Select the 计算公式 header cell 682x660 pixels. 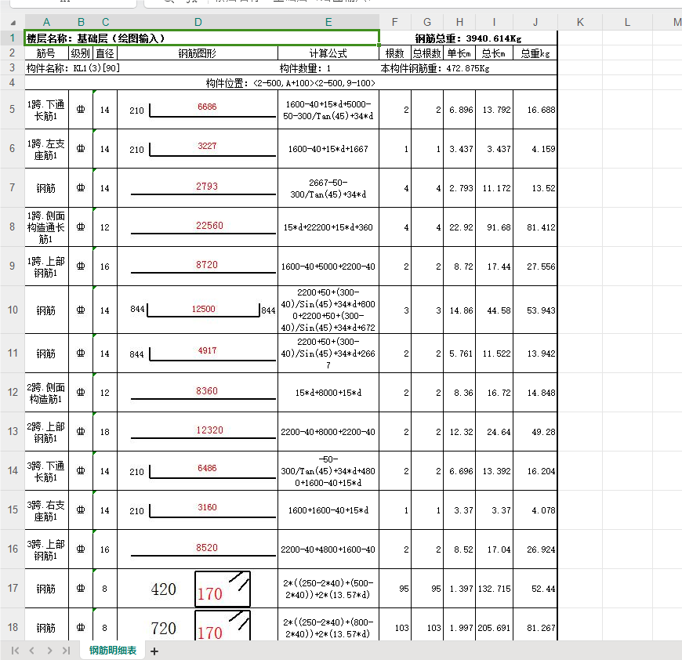(x=328, y=53)
